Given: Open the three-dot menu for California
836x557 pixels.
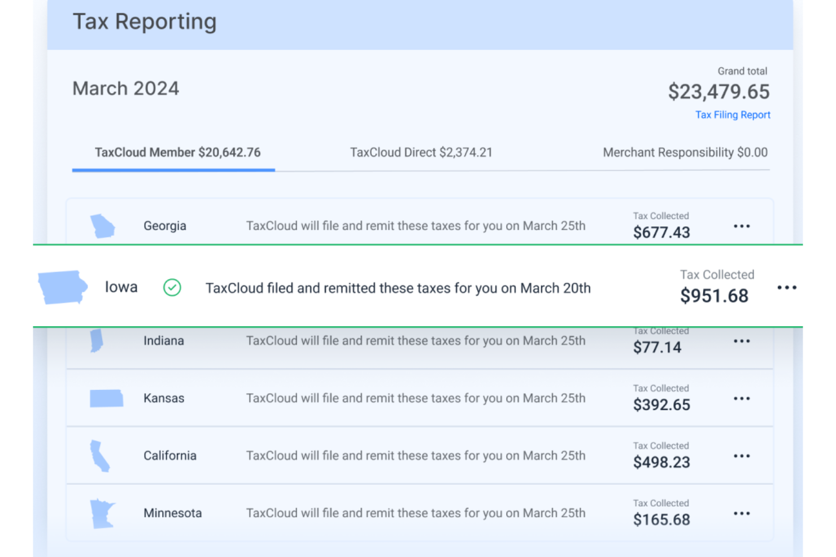Looking at the screenshot, I should [742, 455].
